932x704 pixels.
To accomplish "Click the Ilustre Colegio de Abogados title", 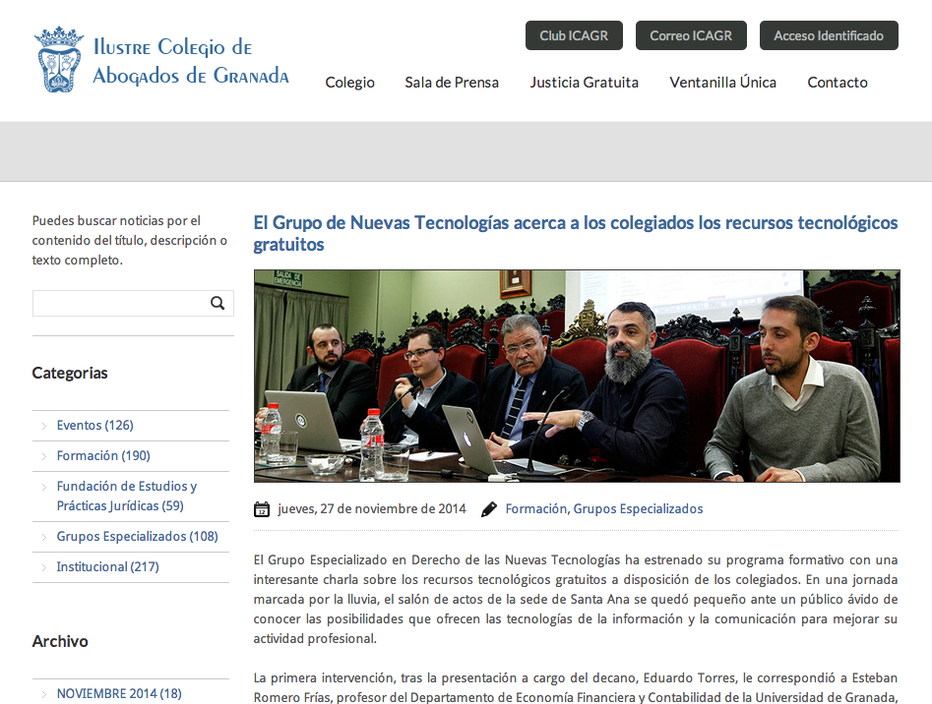I will (191, 61).
